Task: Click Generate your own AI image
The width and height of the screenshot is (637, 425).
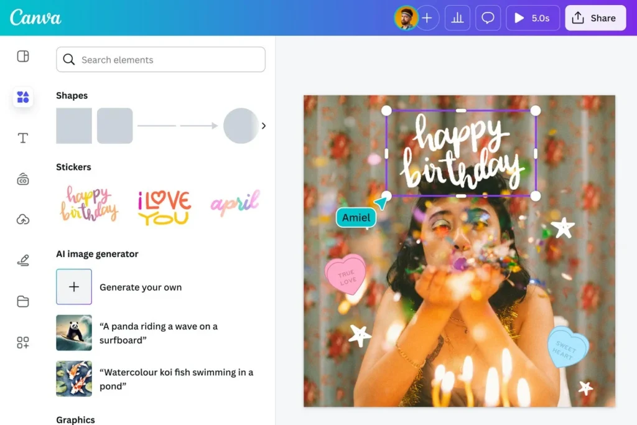Action: click(74, 287)
